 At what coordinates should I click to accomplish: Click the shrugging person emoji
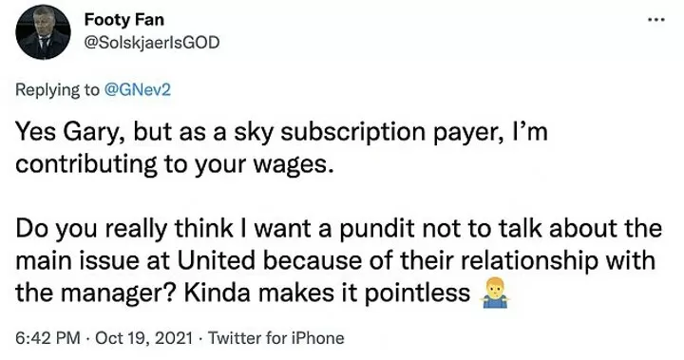(x=494, y=294)
